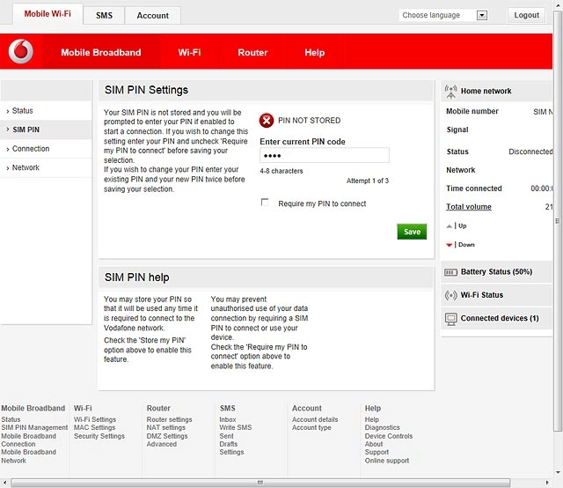This screenshot has width=563, height=488.
Task: Open Account type footer link
Action: point(311,427)
